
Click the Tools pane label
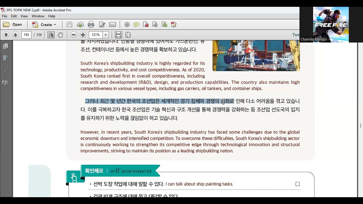click(x=296, y=35)
